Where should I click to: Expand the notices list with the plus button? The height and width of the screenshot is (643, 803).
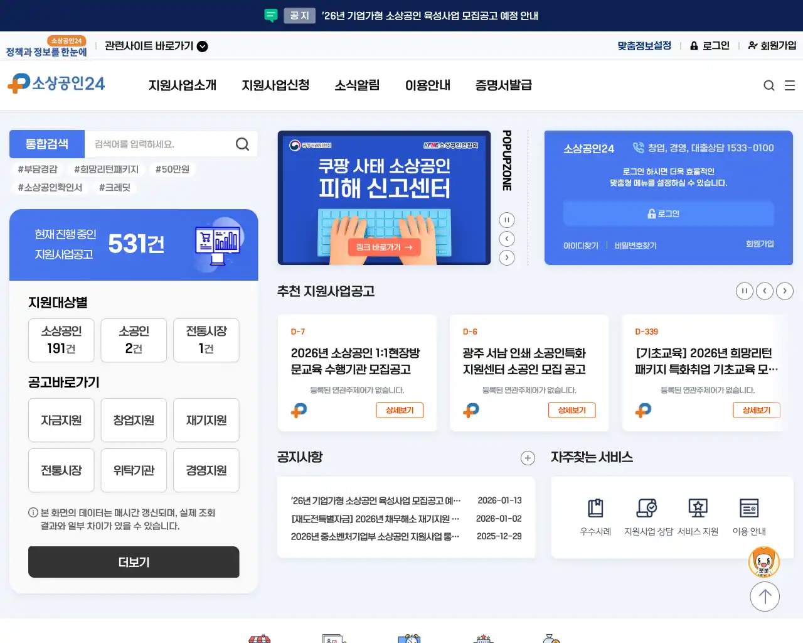[528, 458]
